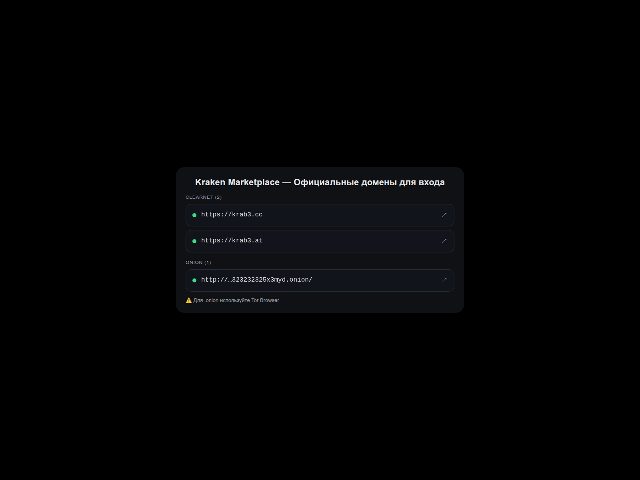The width and height of the screenshot is (640, 480).
Task: Click the yellow warning triangle icon
Action: click(189, 300)
